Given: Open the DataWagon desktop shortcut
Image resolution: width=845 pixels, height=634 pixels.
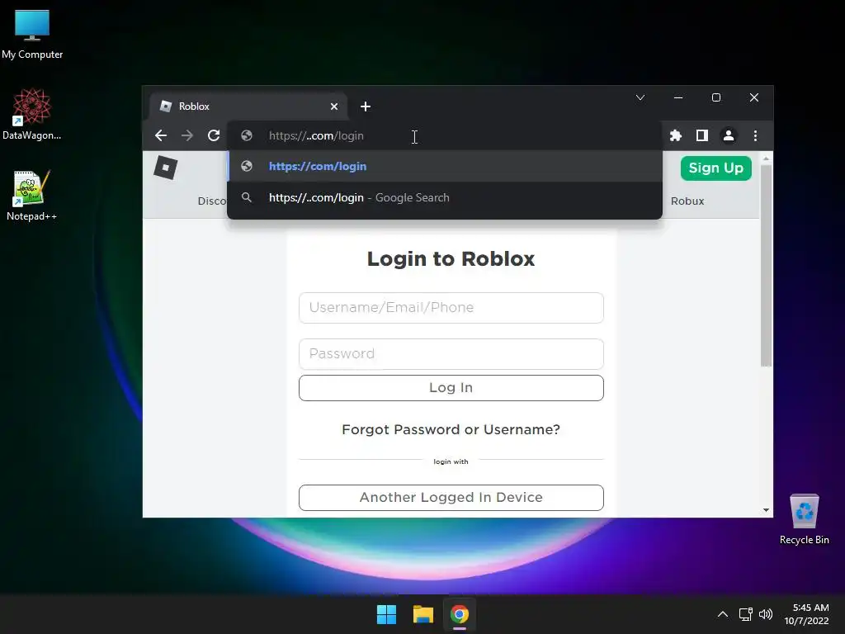Looking at the screenshot, I should [x=32, y=114].
